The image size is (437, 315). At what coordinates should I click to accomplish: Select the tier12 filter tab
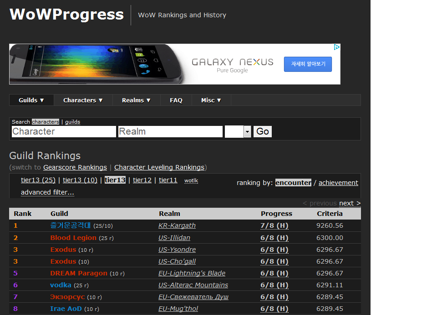[x=142, y=180]
